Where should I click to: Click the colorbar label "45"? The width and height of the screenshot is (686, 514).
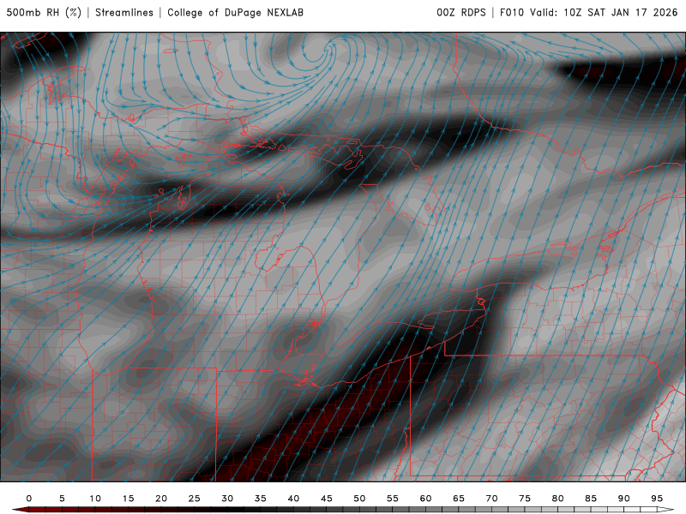(x=327, y=499)
